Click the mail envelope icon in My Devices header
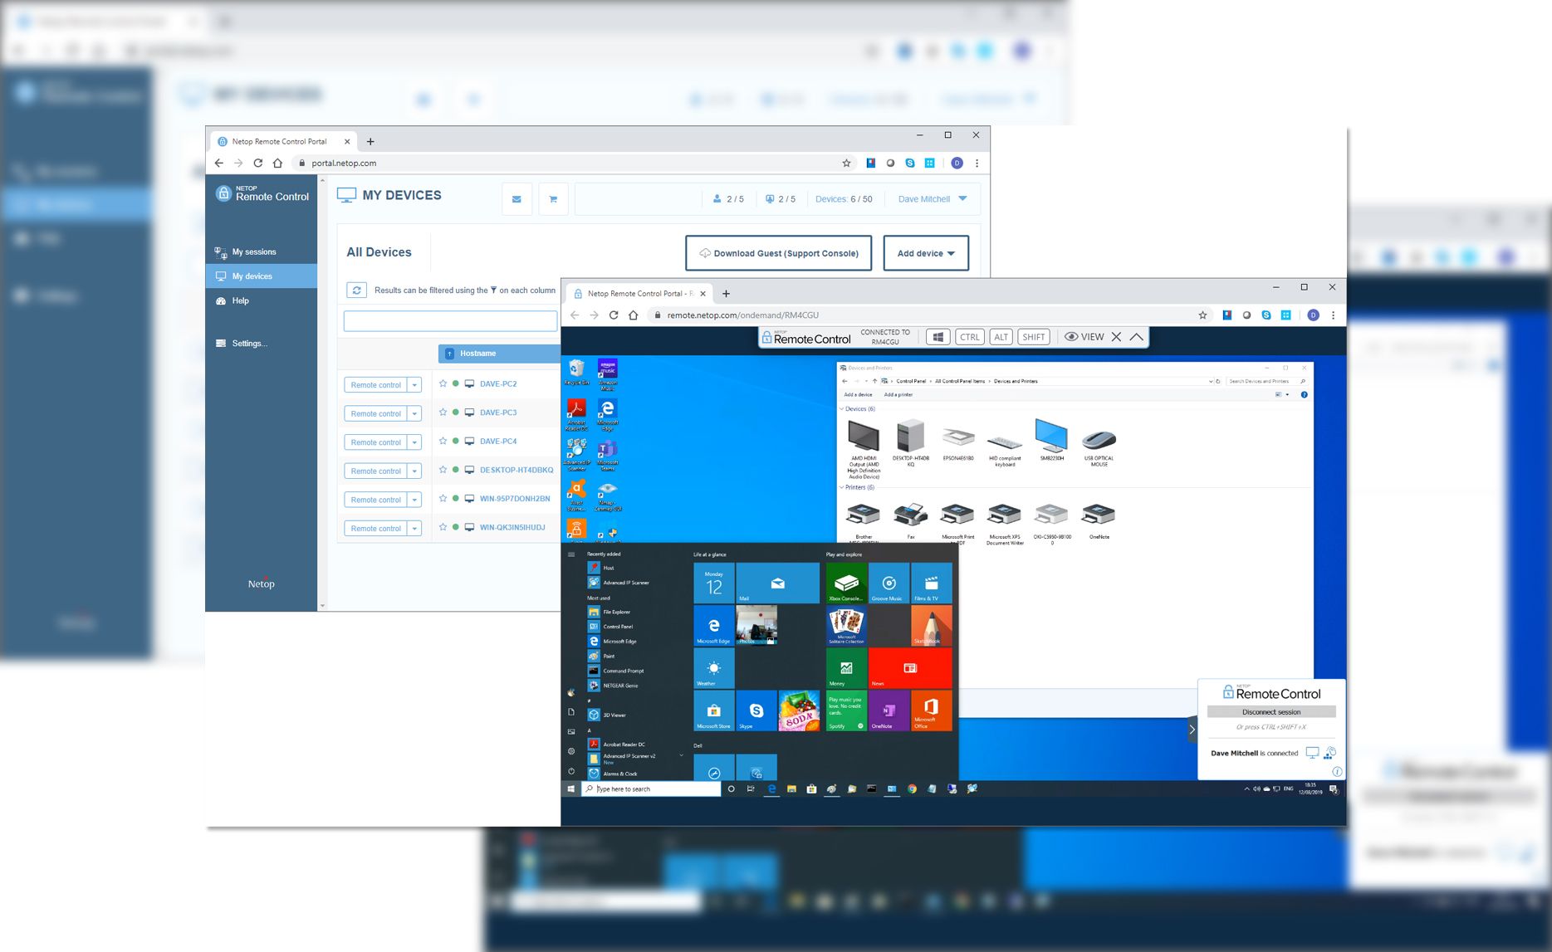The height and width of the screenshot is (952, 1552). pos(517,199)
